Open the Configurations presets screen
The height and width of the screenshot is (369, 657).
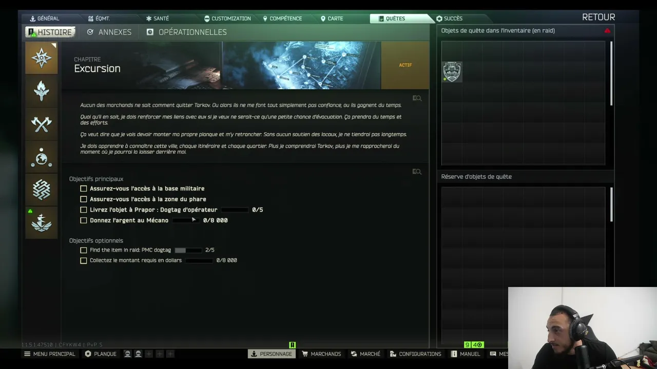pos(415,354)
